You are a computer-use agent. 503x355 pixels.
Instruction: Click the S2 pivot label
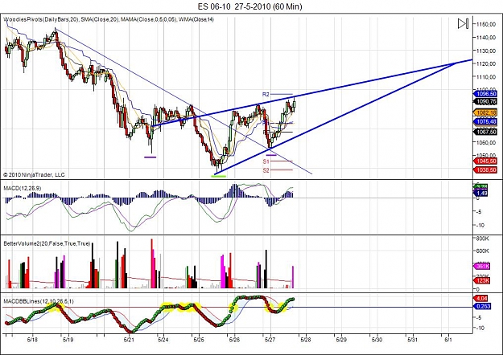[x=266, y=170]
